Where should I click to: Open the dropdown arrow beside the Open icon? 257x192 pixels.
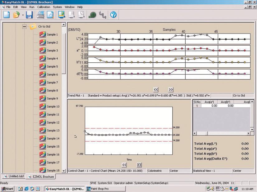[x=23, y=15]
